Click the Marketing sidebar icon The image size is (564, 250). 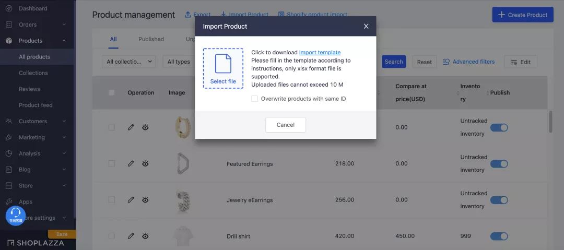pyautogui.click(x=9, y=137)
